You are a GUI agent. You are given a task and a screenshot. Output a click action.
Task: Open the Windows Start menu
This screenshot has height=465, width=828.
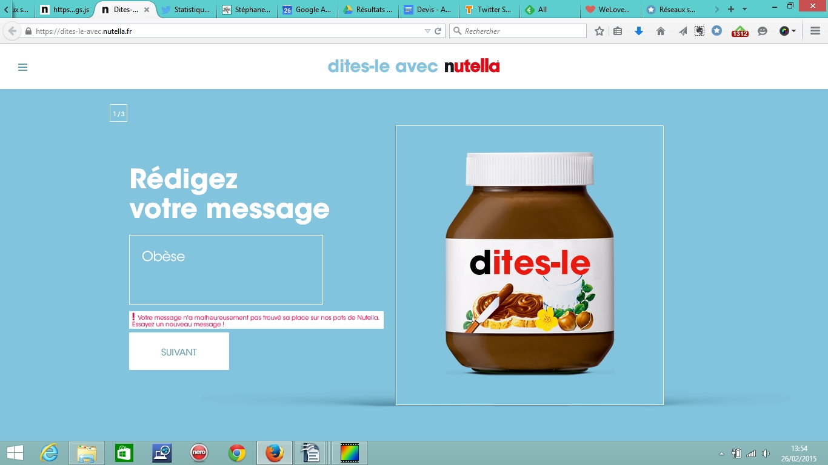[x=15, y=453]
